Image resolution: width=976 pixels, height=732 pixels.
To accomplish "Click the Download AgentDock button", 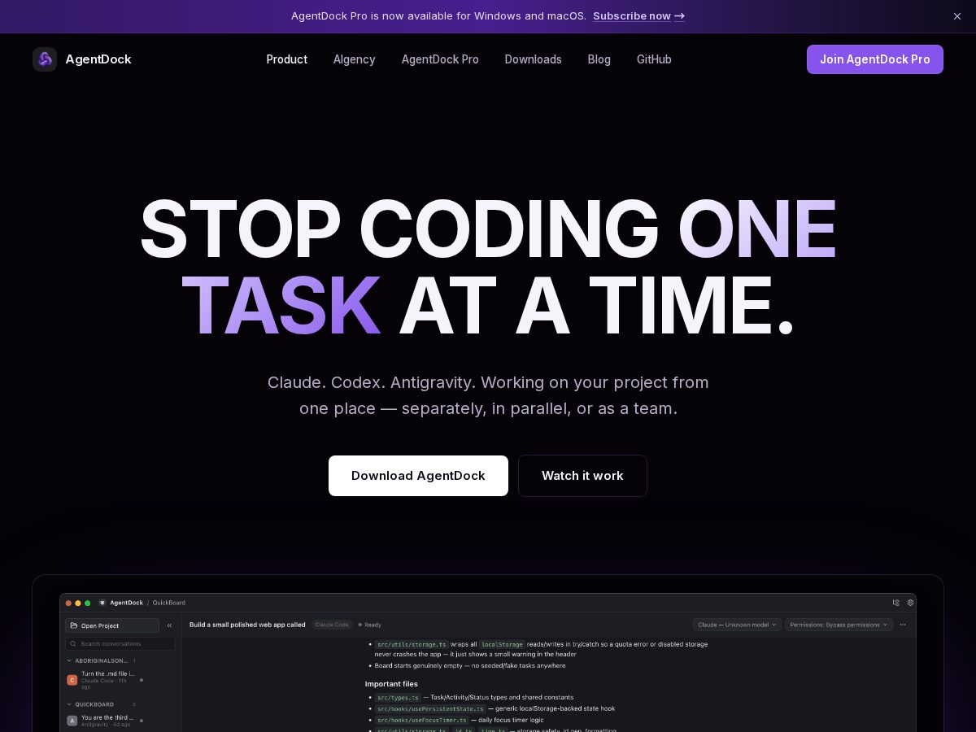I will click(x=418, y=476).
